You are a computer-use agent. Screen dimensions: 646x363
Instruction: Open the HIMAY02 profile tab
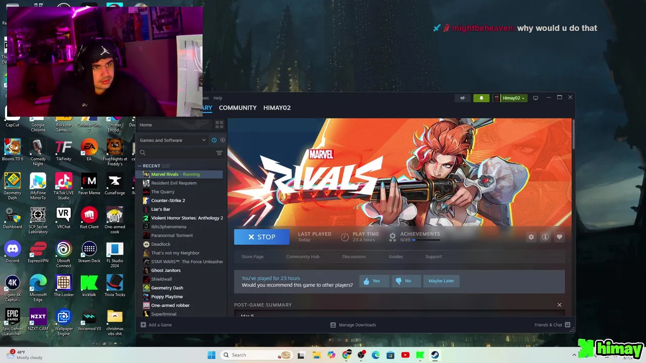(277, 108)
